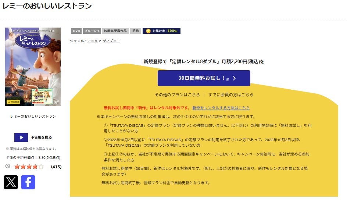The height and width of the screenshot is (200, 347).
Task: Click the red 無料お試し期間中 warning text
Action: point(147,108)
